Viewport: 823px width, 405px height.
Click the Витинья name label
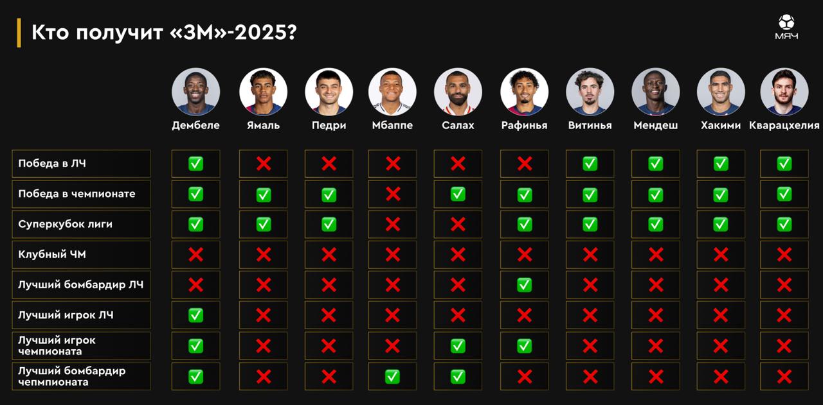point(590,125)
